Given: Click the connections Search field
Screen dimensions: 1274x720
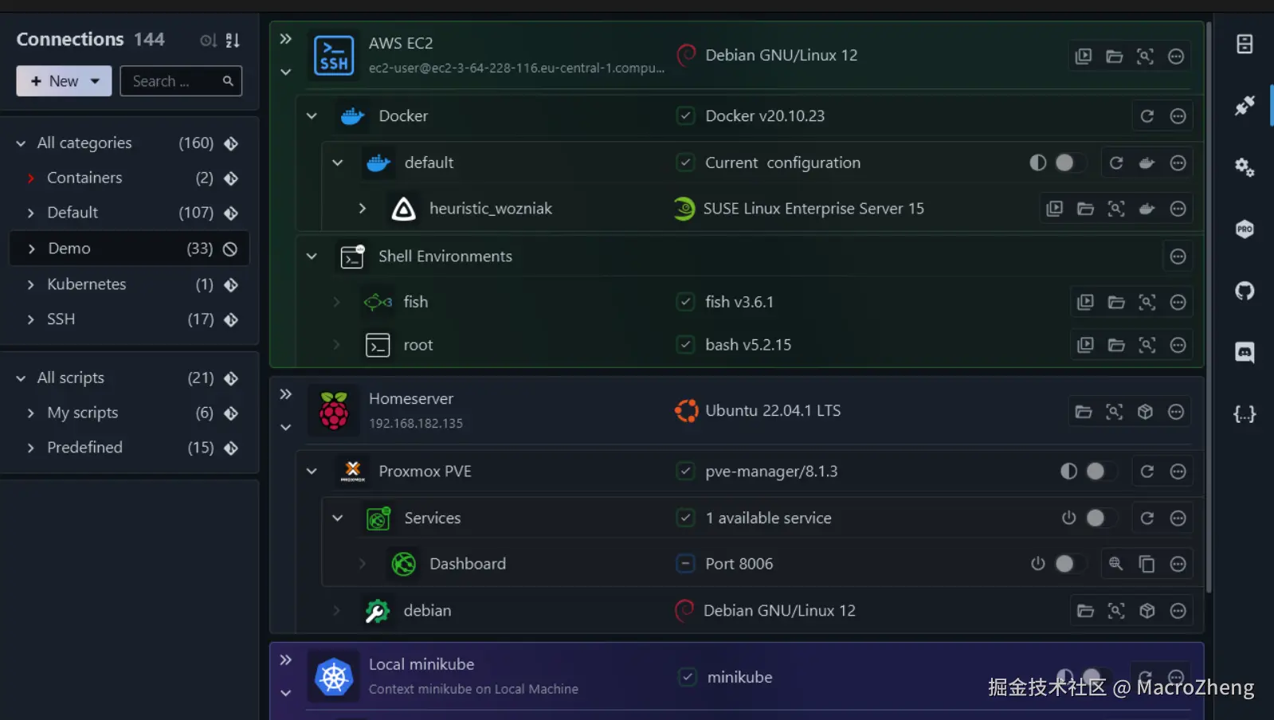Looking at the screenshot, I should tap(181, 81).
